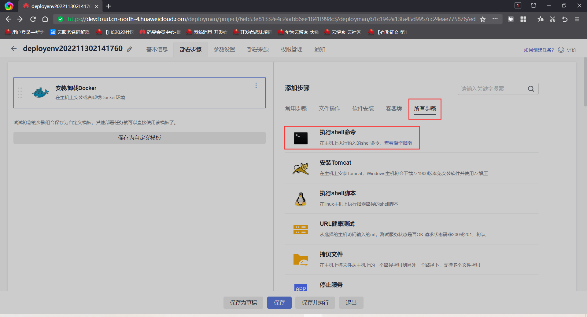This screenshot has height=317, width=587.
Task: Click the scissors screenshot tool icon
Action: [552, 19]
